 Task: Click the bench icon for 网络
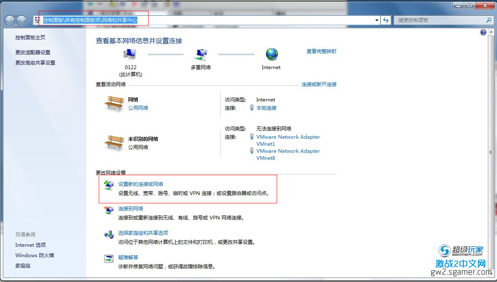click(114, 104)
